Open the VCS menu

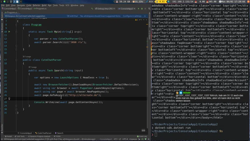tap(67, 5)
